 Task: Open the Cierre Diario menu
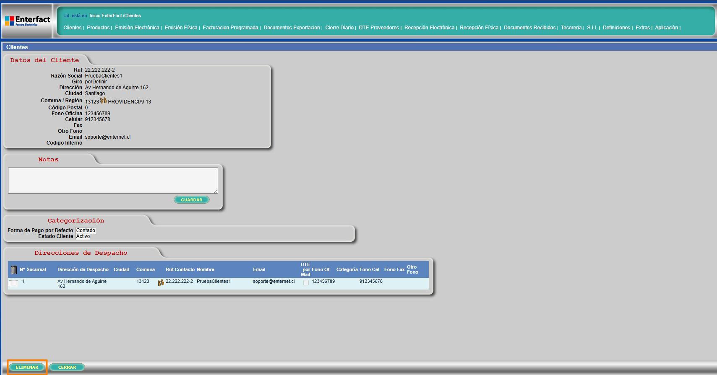(339, 28)
